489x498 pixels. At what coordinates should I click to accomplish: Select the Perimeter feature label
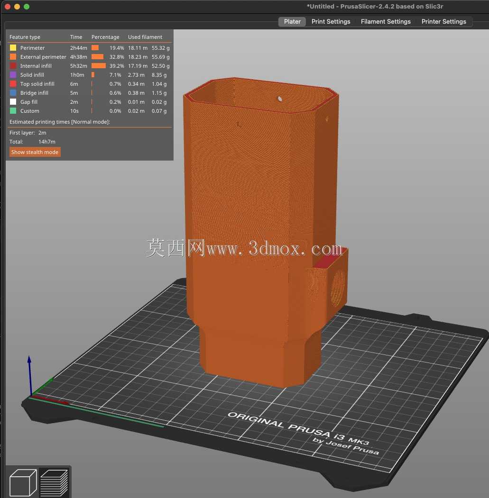32,48
